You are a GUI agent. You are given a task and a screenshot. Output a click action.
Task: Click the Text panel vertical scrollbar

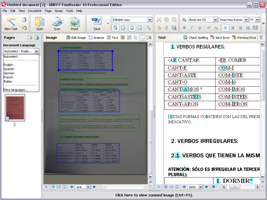(x=262, y=114)
